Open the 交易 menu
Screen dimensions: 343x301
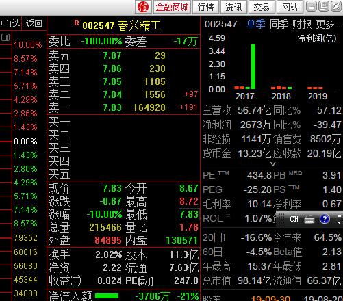coord(262,7)
